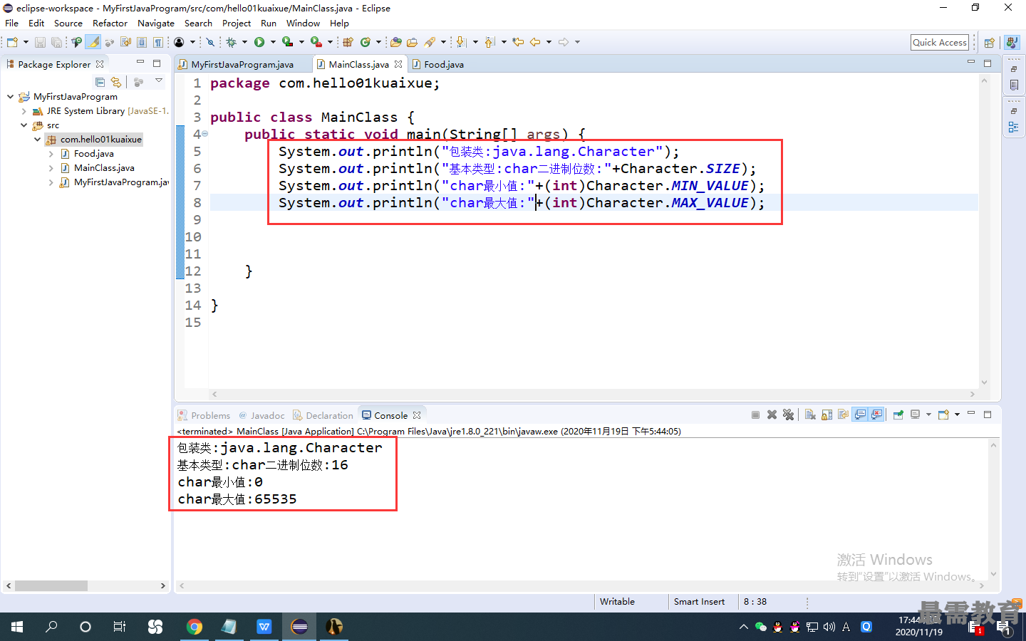The height and width of the screenshot is (641, 1026).
Task: Click the volume speaker tray icon
Action: tap(829, 627)
